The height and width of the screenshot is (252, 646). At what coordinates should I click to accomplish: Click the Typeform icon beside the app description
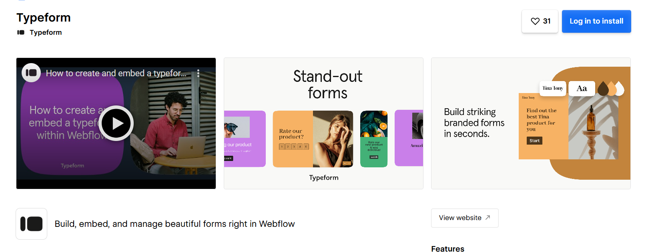tap(31, 224)
